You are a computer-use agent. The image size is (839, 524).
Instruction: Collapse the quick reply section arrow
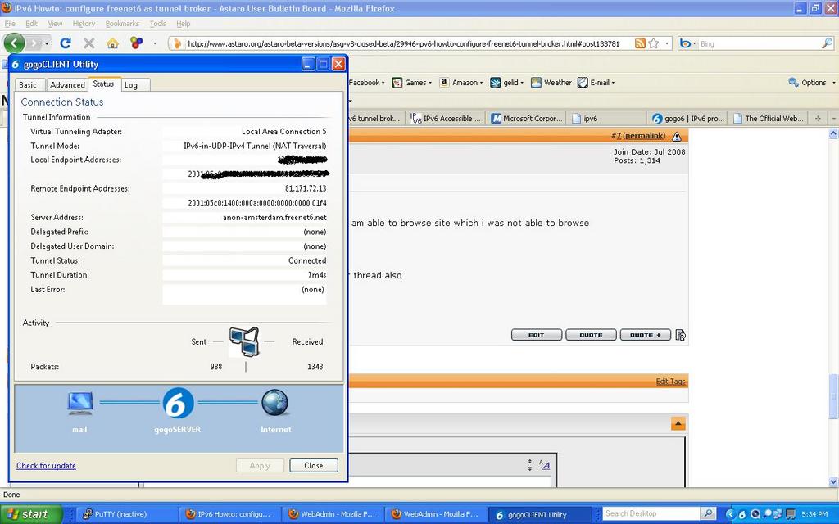tap(678, 423)
